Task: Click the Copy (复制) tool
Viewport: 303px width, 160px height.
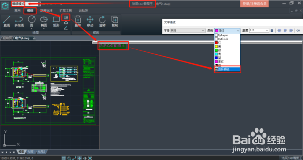Action: pyautogui.click(x=114, y=21)
